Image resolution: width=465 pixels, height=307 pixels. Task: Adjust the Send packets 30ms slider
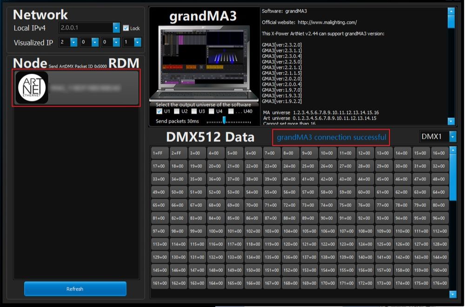224,120
